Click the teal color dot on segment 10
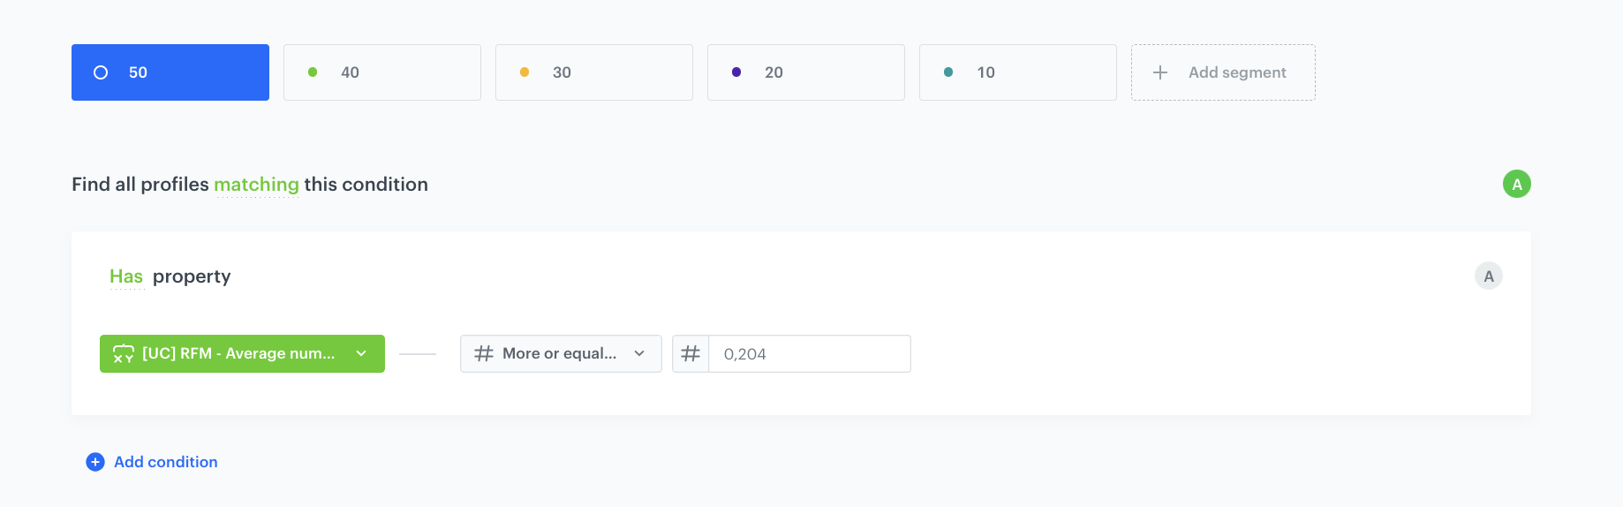 (948, 72)
